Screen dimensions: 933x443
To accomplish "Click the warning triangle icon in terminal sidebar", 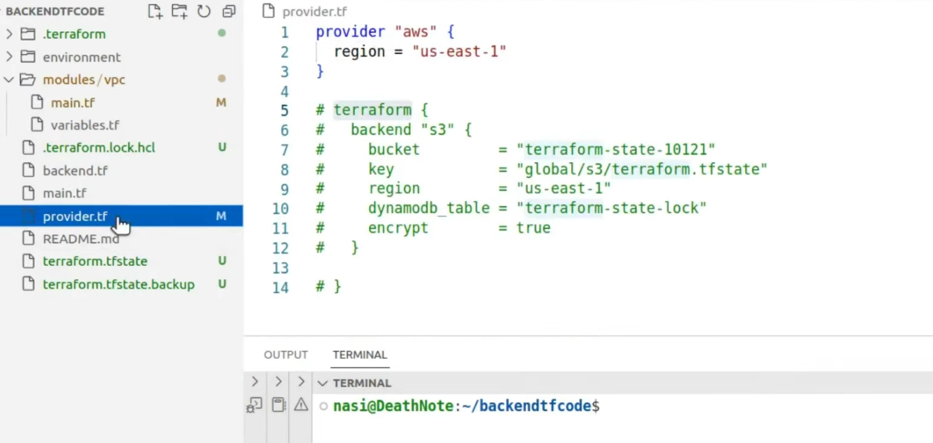I will coord(301,404).
